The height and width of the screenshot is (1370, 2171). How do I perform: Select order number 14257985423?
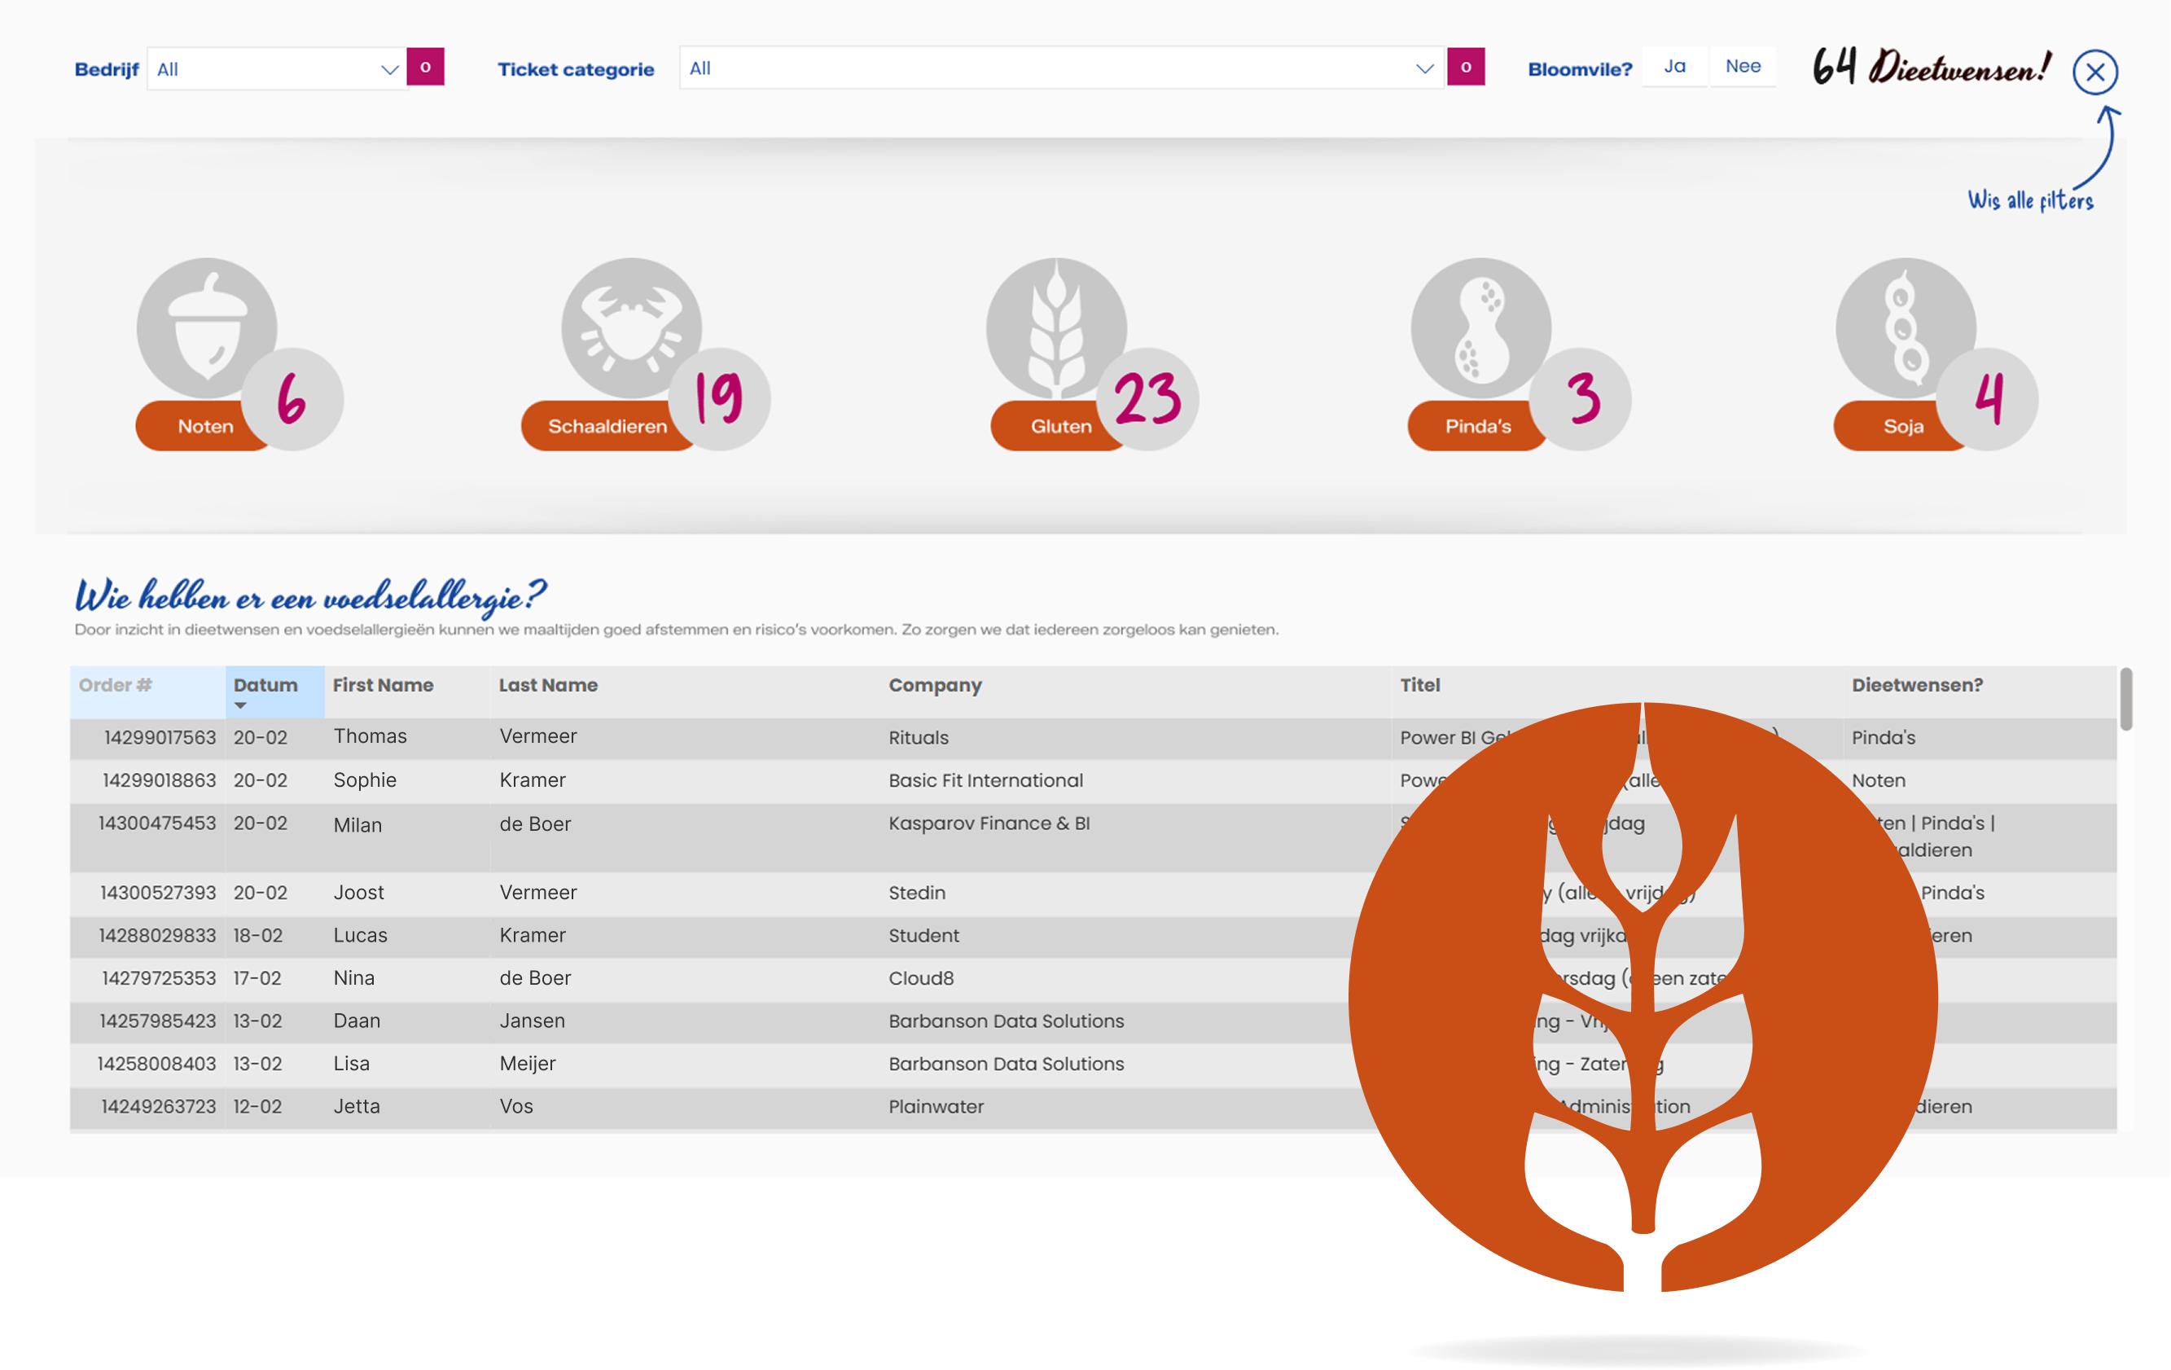click(159, 1021)
